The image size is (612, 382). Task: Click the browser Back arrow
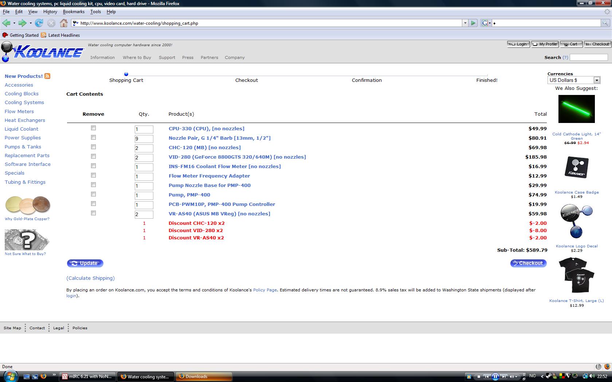[x=6, y=23]
